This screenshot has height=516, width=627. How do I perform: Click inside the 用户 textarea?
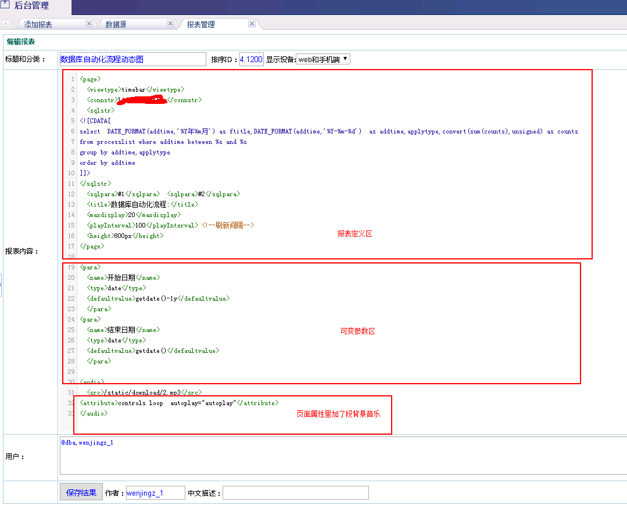tap(343, 456)
